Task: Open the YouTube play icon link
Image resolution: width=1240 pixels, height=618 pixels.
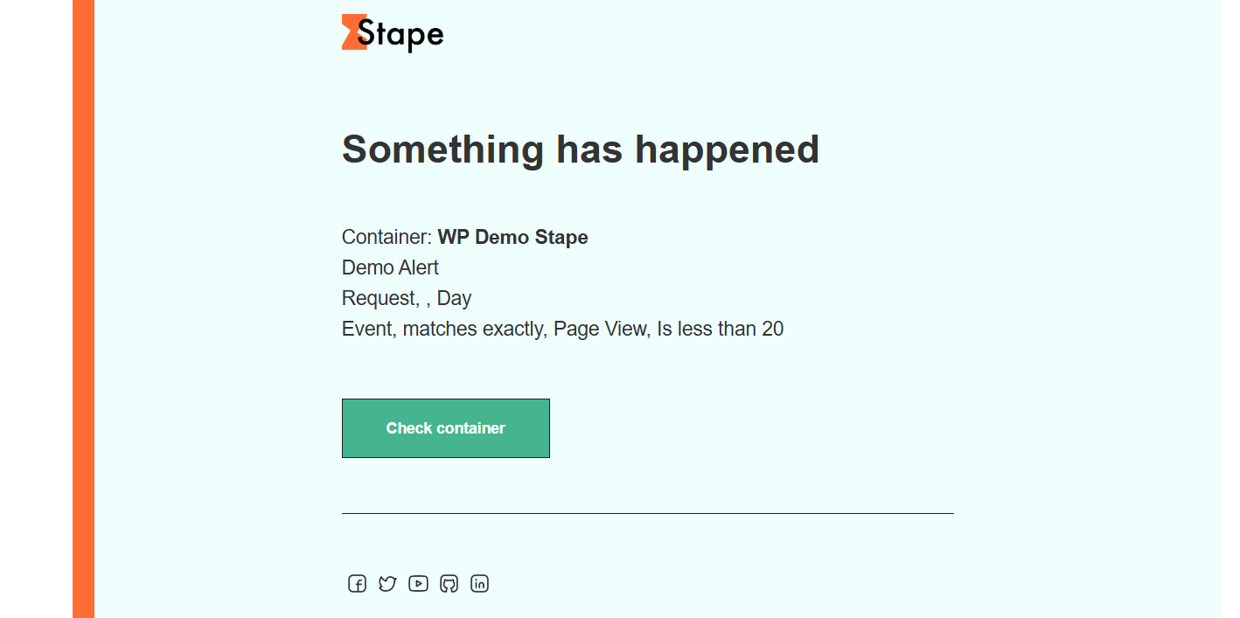Action: tap(418, 584)
